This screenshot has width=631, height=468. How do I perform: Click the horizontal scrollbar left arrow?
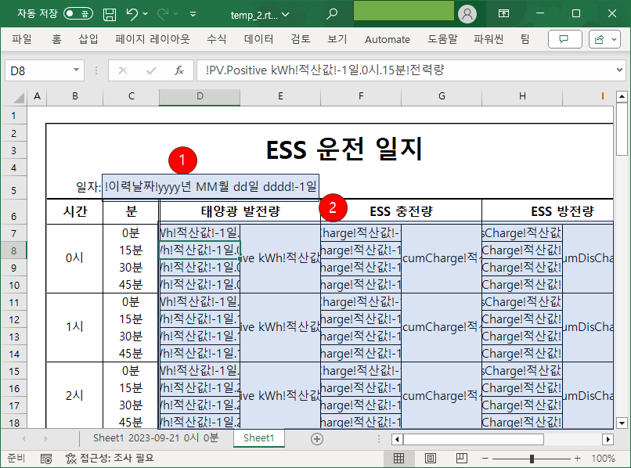click(x=397, y=439)
